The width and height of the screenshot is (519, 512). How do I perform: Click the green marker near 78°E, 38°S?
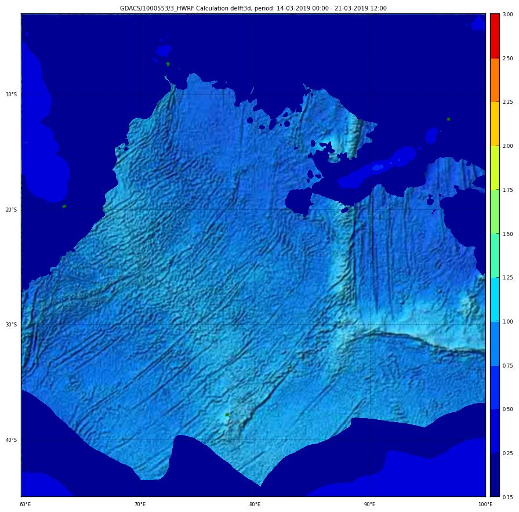[227, 415]
